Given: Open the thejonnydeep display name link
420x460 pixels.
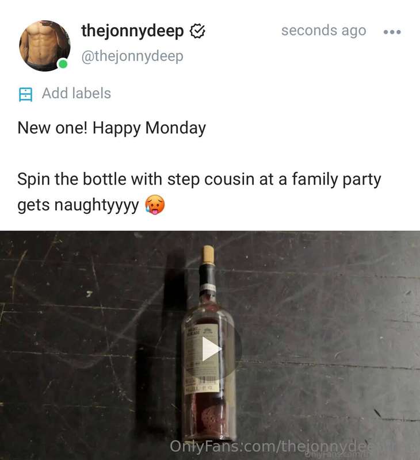Looking at the screenshot, I should (x=132, y=31).
